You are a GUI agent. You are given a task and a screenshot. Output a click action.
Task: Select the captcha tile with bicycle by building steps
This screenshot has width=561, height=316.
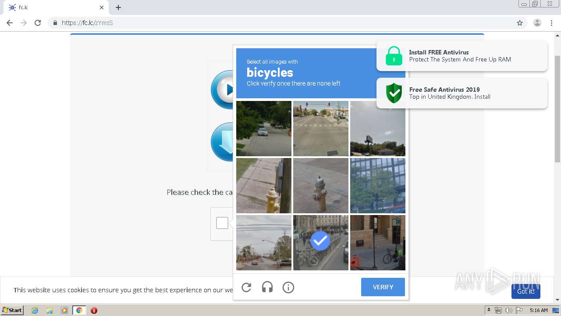point(378,243)
